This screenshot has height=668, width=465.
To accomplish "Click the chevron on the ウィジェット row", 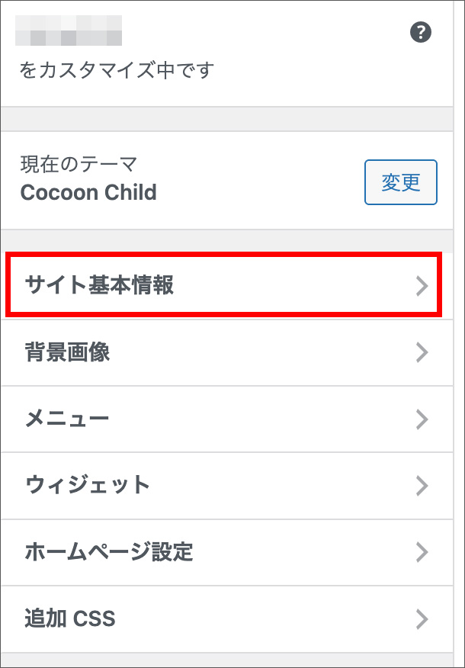I will click(x=422, y=486).
